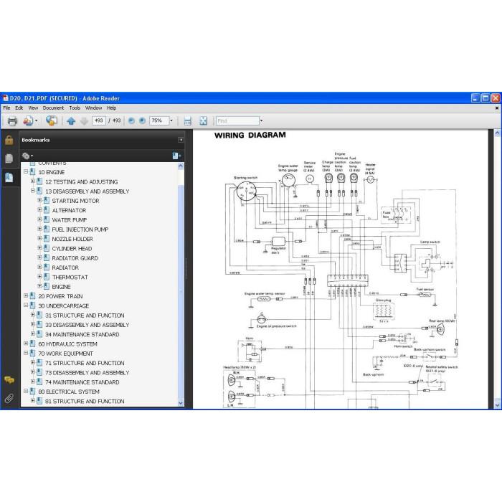Expand 12 TESTING AND ADJUSTING node
This screenshot has width=502, height=502.
pos(33,181)
